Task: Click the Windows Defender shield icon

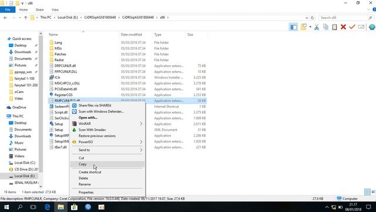Action: [x=75, y=111]
